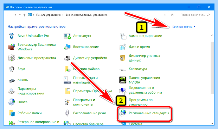This screenshot has width=218, height=129.
Task: Open the Почта link
Action: pyautogui.click(x=23, y=102)
